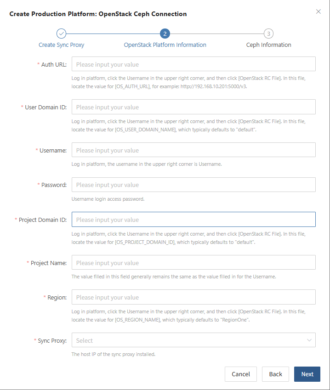Expand the Sync Proxy select box
The width and height of the screenshot is (330, 390).
193,340
